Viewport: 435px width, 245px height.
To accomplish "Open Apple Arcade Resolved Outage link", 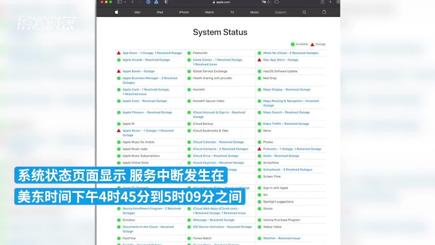I will tap(146, 60).
